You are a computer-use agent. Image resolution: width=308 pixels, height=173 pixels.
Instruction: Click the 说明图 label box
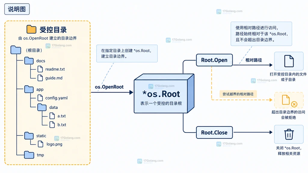point(17,9)
